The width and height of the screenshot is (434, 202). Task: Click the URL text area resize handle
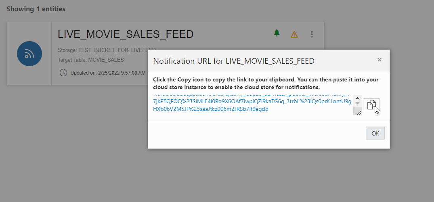click(x=358, y=112)
